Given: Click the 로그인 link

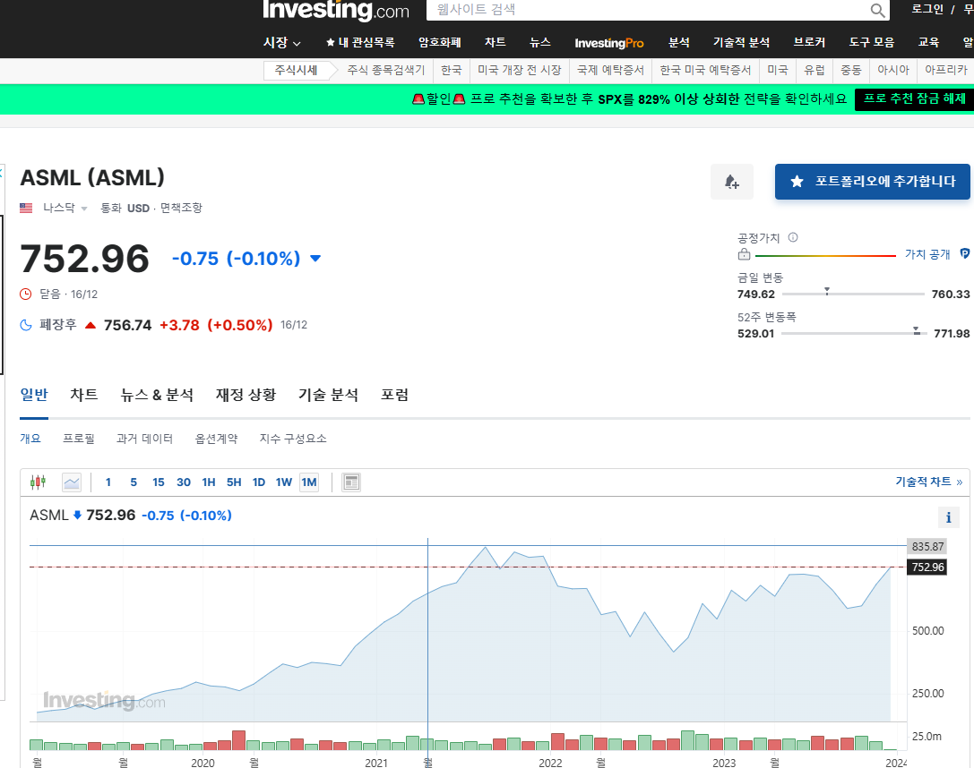Looking at the screenshot, I should (x=927, y=9).
